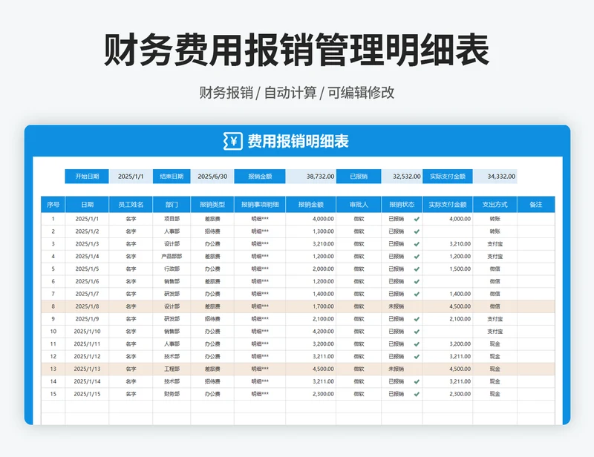Image resolution: width=594 pixels, height=457 pixels.
Task: Select the 报销状态 column header
Action: [x=402, y=205]
